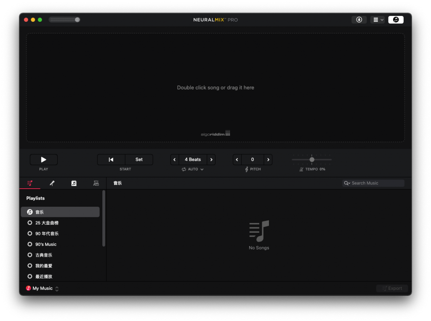This screenshot has height=321, width=431.
Task: Lower the pitch with left arrow
Action: click(x=237, y=159)
